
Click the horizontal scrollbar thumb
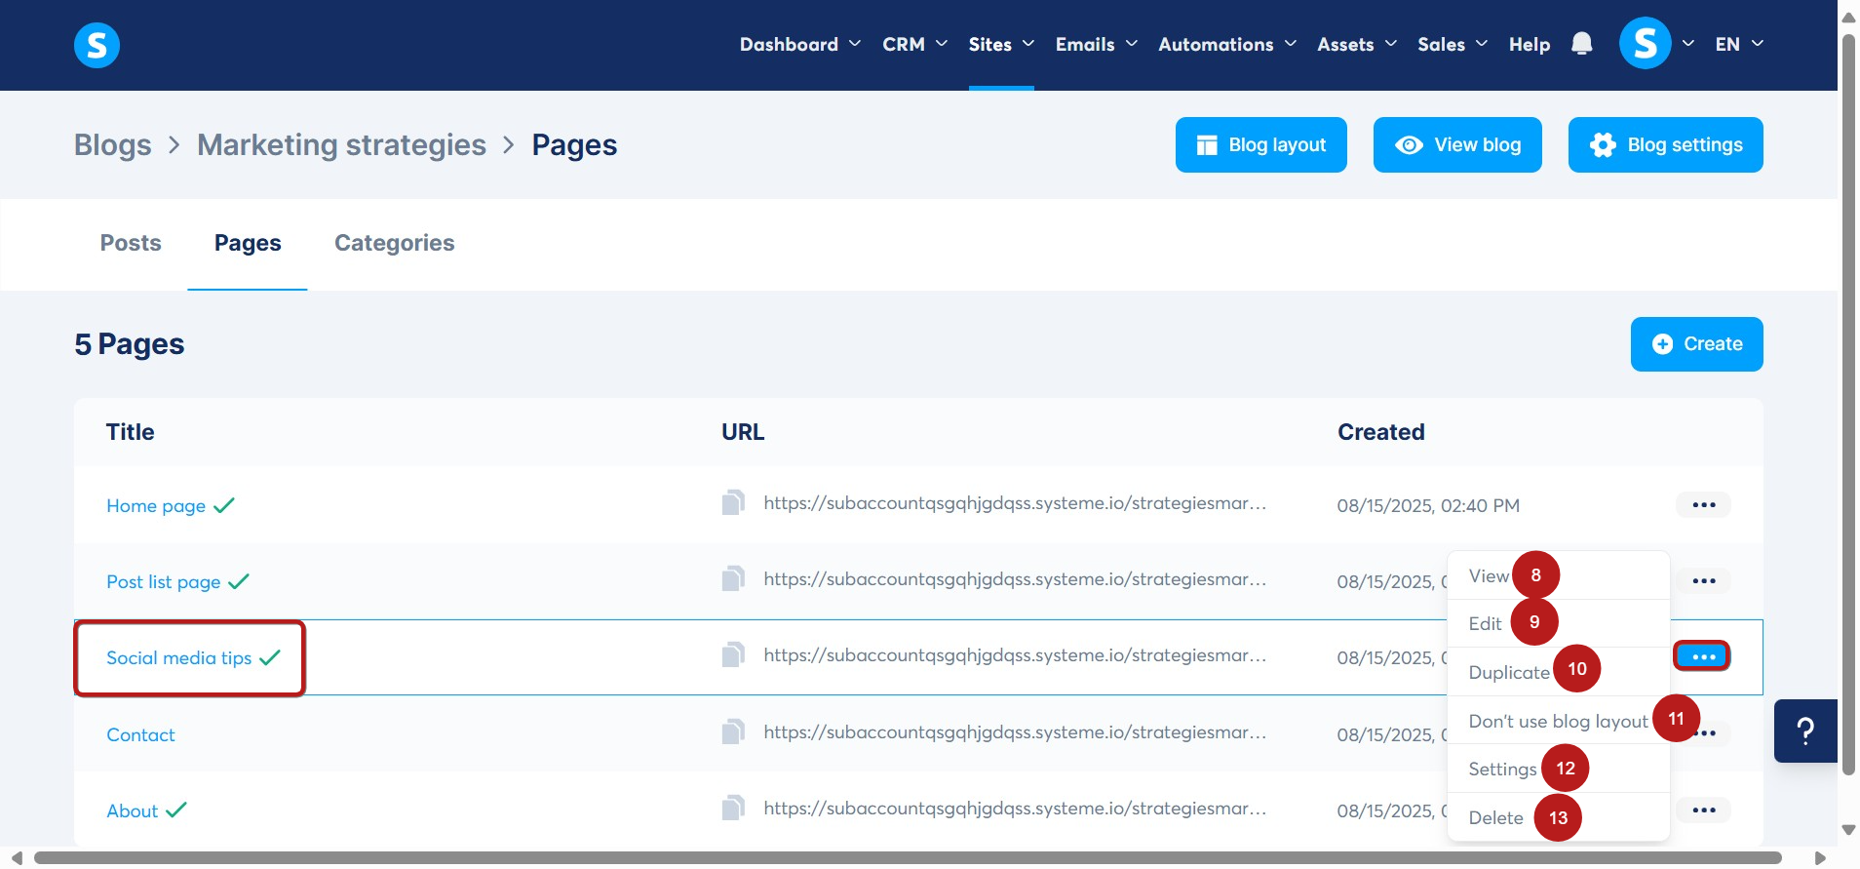click(908, 858)
